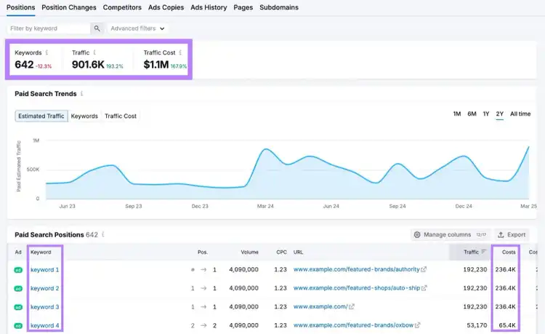Click the Export upload arrow icon
Viewport: 545px width, 334px height.
501,235
